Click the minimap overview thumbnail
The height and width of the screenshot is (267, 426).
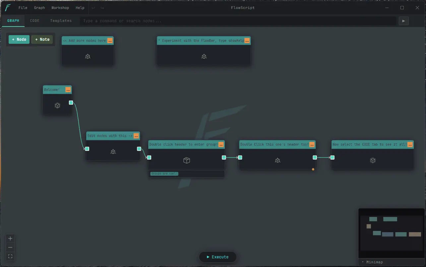[x=391, y=234]
